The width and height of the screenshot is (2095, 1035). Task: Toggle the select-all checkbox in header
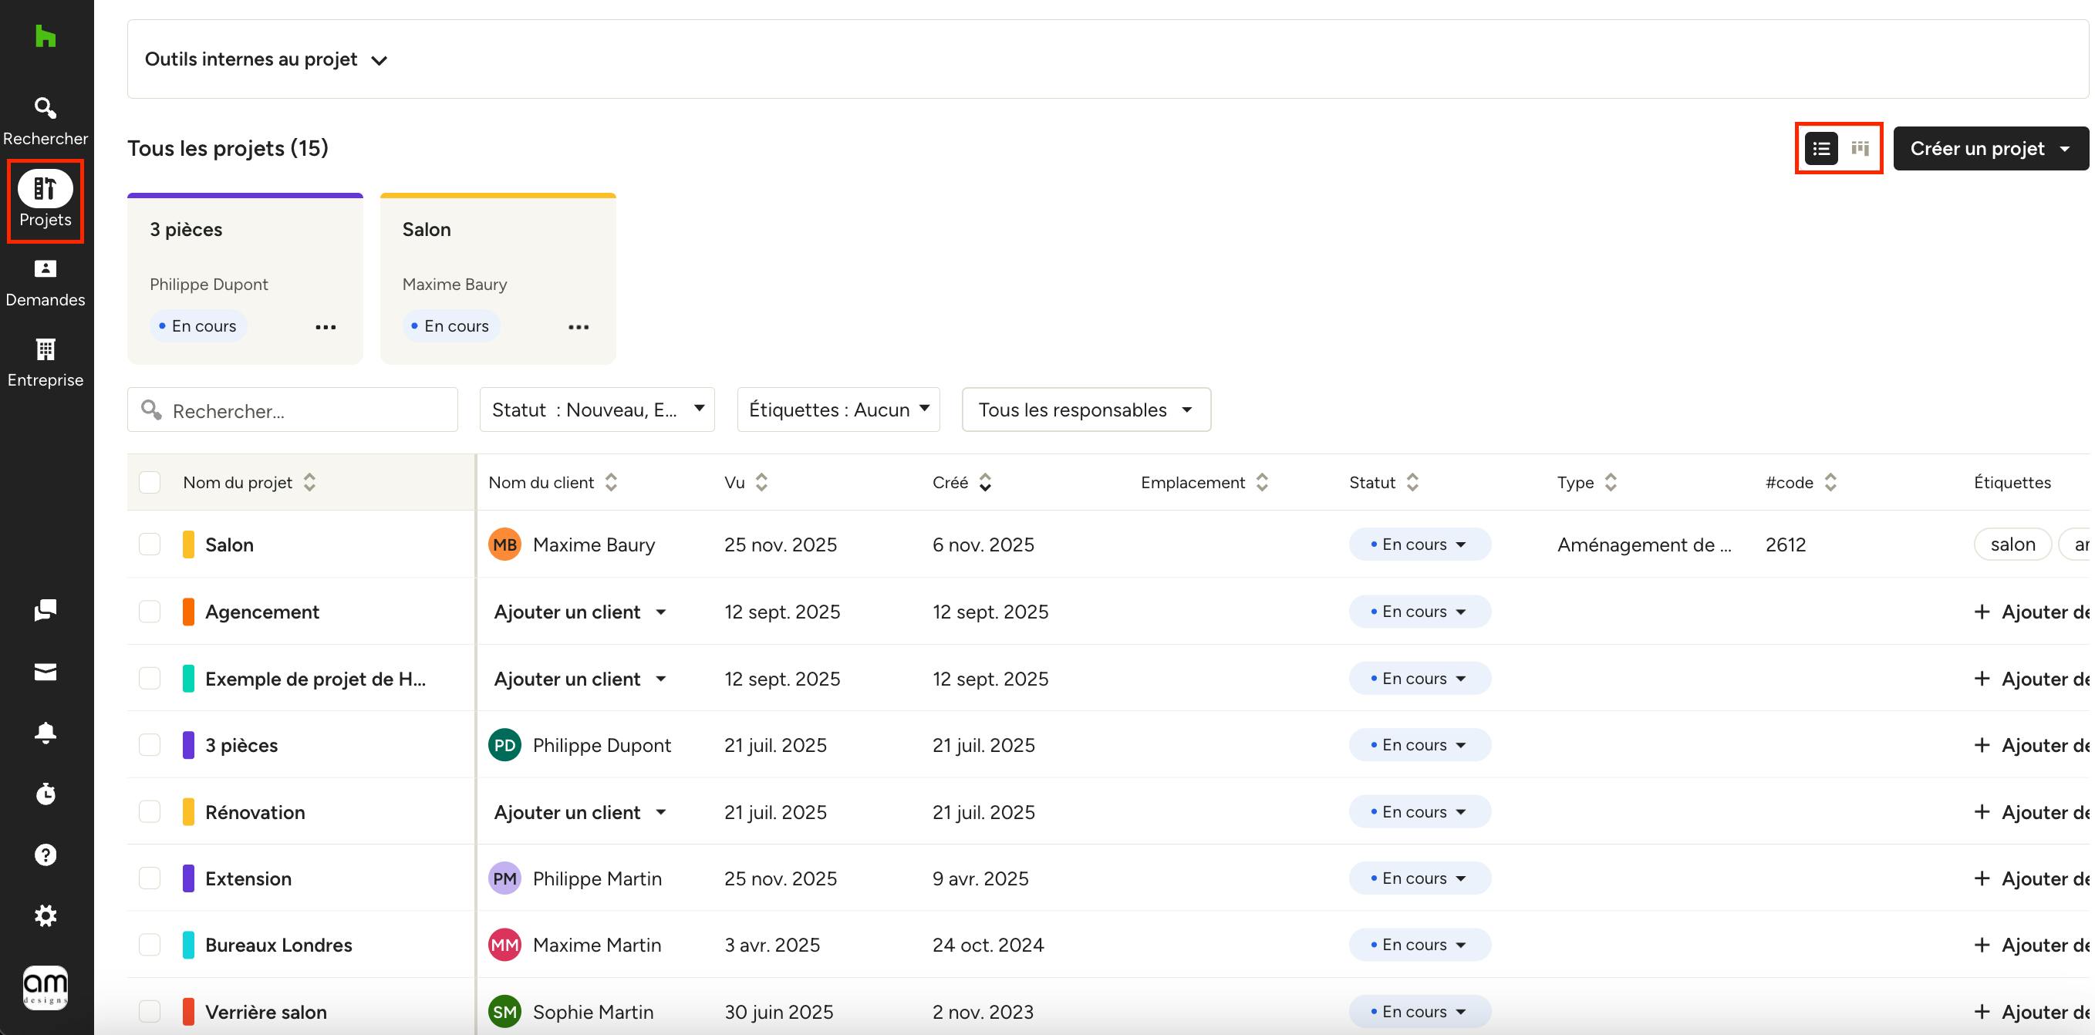point(150,482)
